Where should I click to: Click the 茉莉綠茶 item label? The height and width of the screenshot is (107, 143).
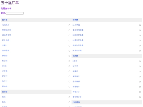pyautogui.click(x=6, y=25)
